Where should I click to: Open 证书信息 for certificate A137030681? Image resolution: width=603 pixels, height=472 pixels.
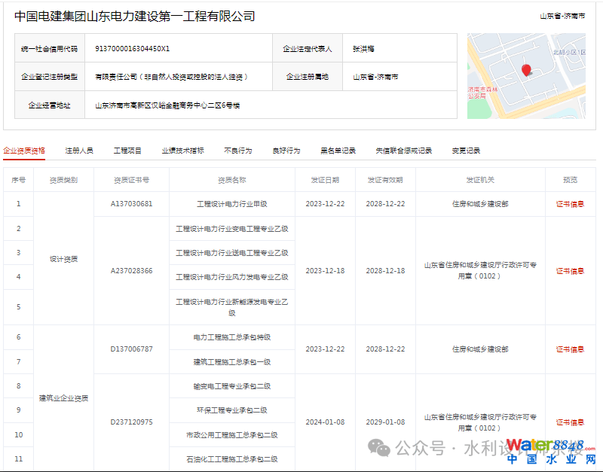pyautogui.click(x=570, y=204)
